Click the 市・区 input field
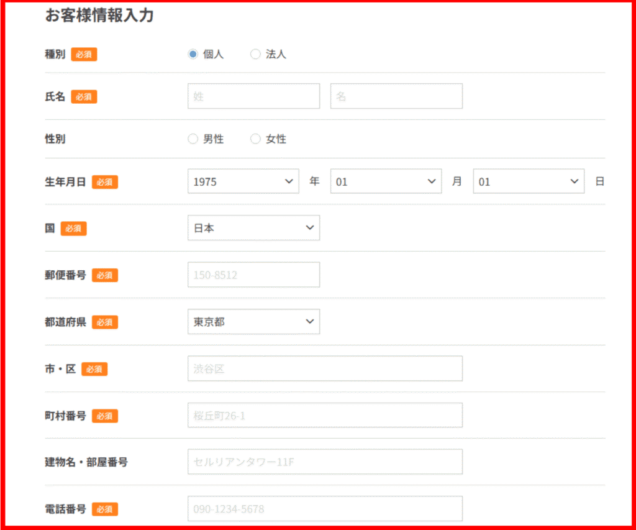Image resolution: width=636 pixels, height=530 pixels. (x=325, y=368)
